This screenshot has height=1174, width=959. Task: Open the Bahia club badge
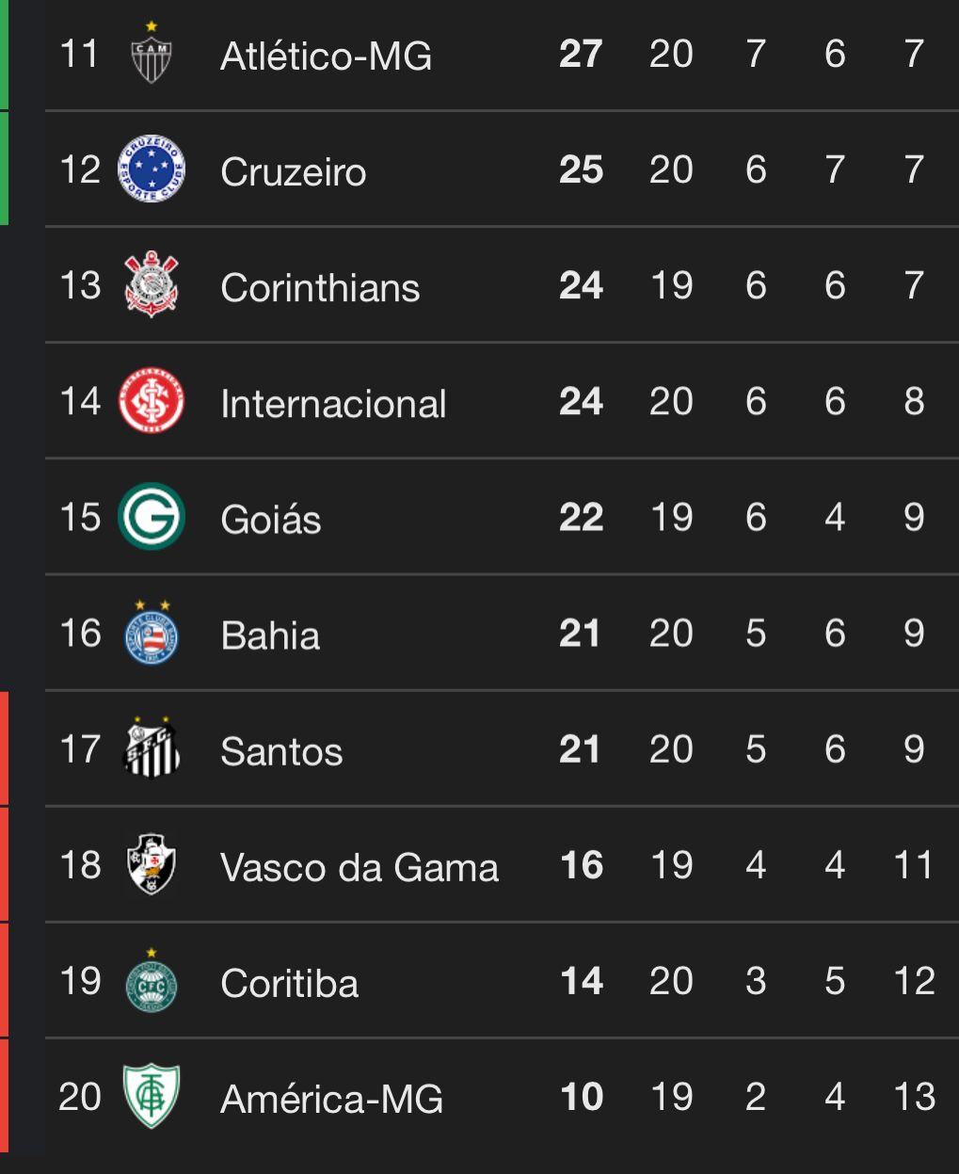[152, 632]
